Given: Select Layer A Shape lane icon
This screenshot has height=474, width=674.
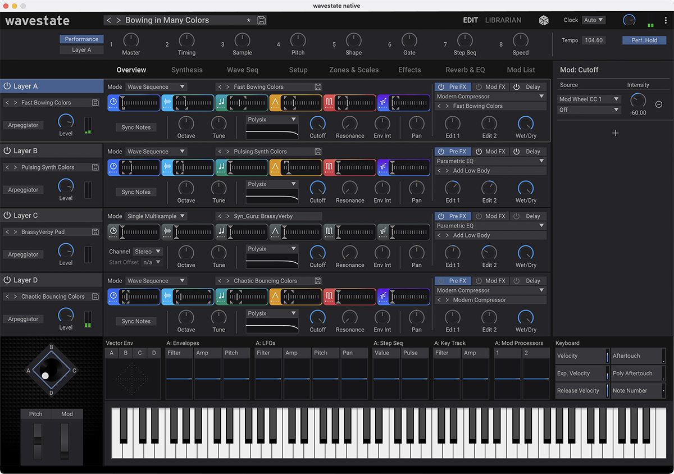Looking at the screenshot, I should pos(275,103).
